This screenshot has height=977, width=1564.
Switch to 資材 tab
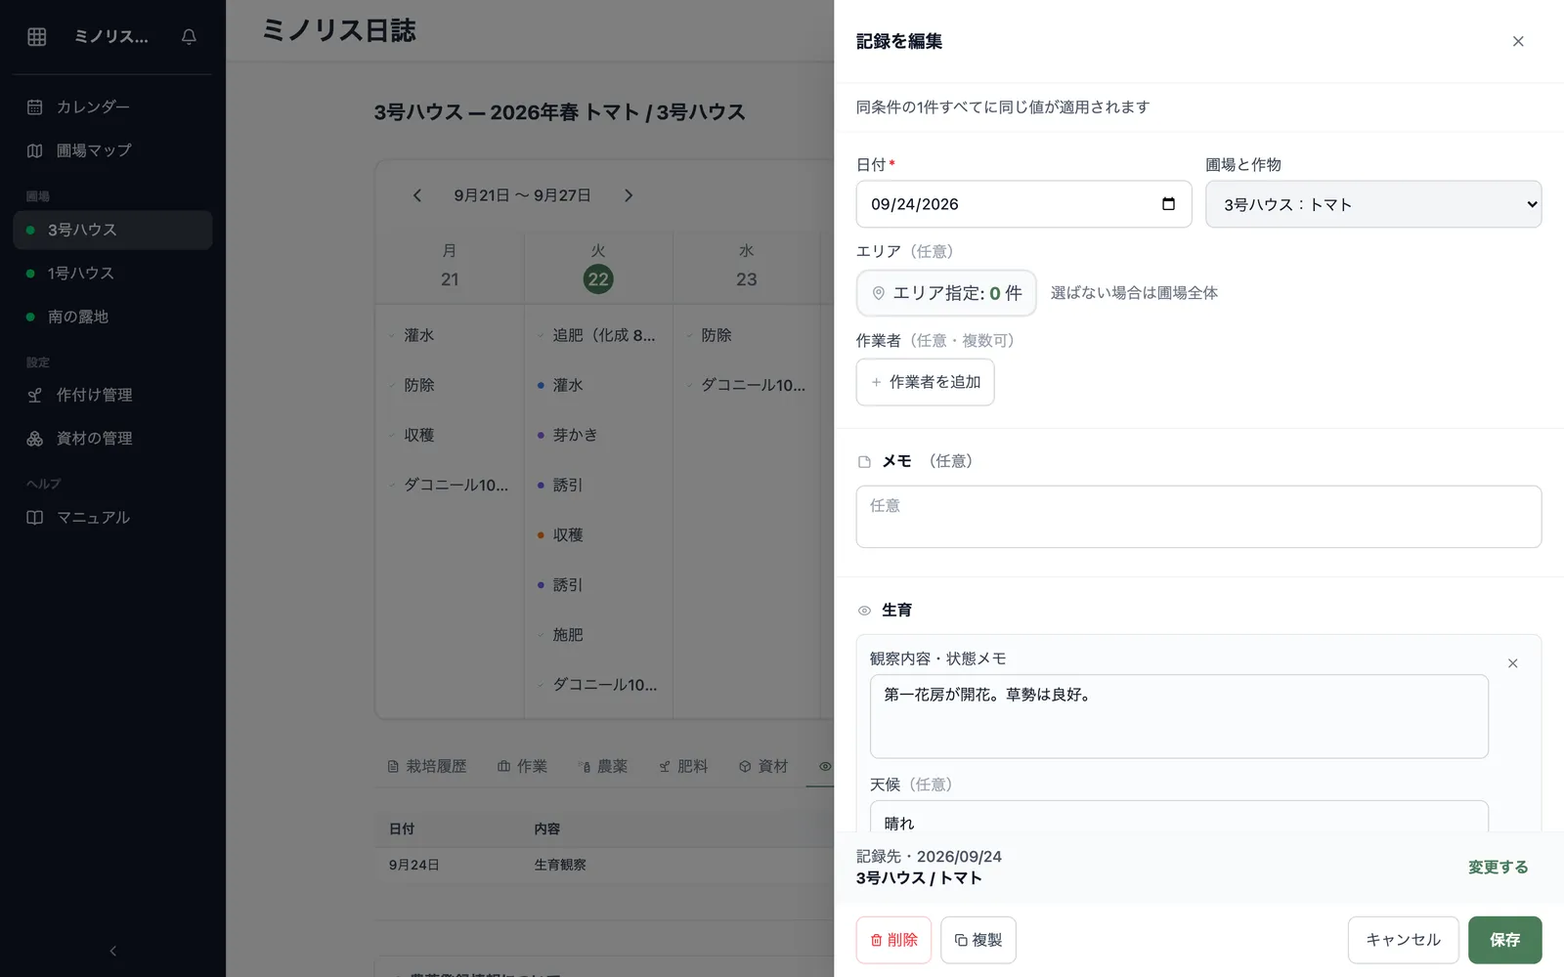coord(762,766)
